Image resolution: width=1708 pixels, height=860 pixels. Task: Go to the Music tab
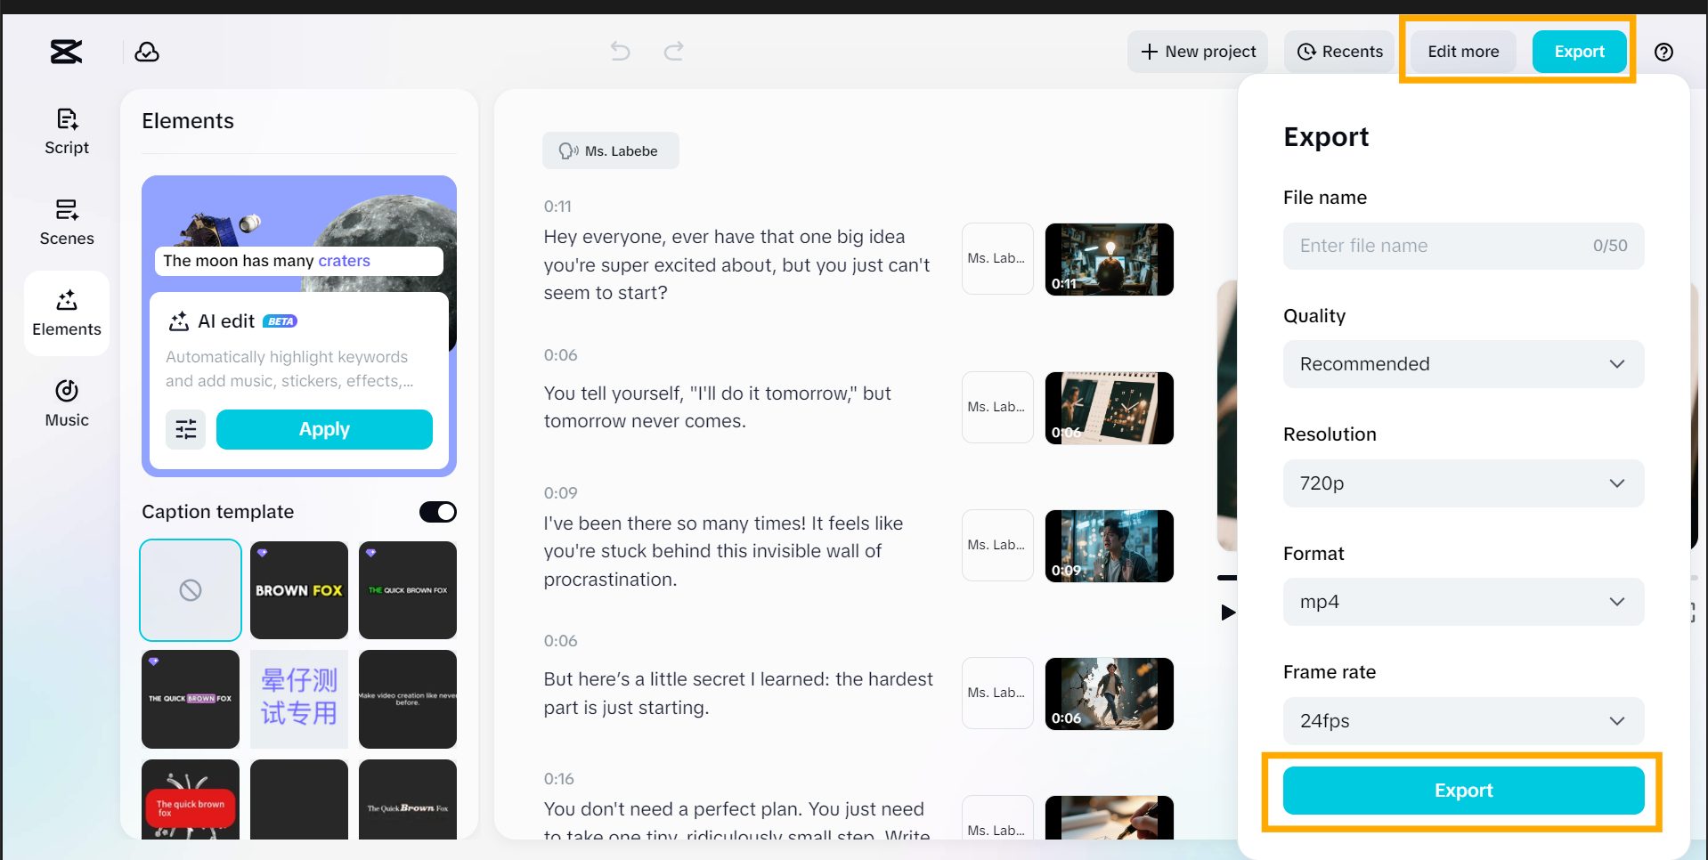tap(67, 403)
